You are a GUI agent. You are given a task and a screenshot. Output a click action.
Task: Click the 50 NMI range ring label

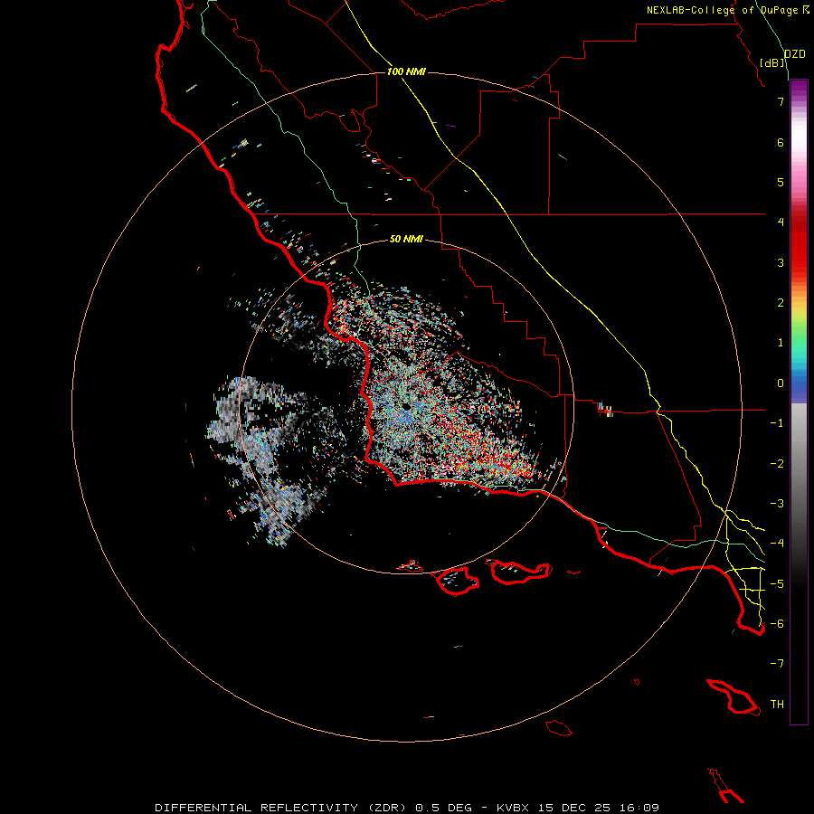click(406, 240)
